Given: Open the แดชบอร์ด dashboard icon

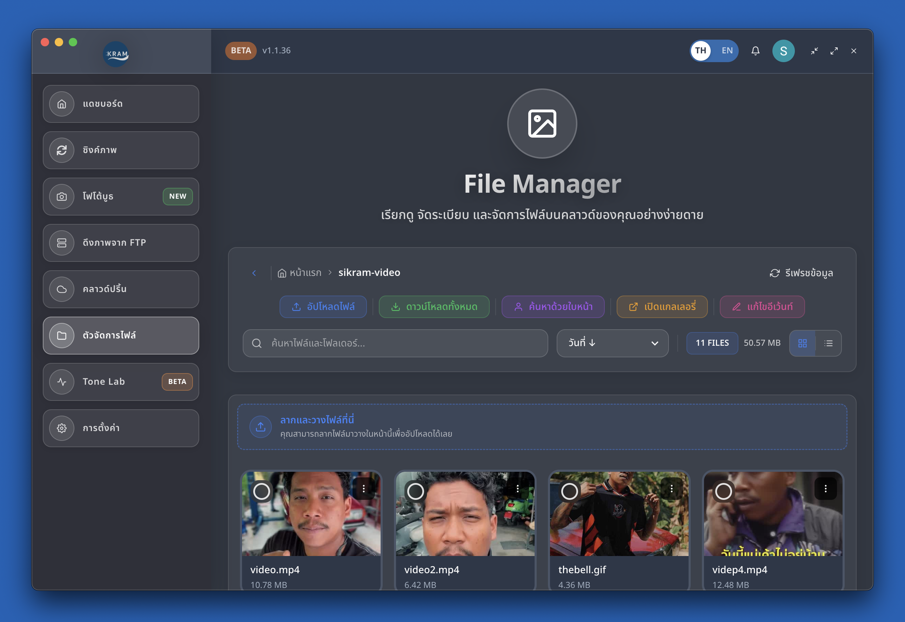Looking at the screenshot, I should click(x=61, y=104).
